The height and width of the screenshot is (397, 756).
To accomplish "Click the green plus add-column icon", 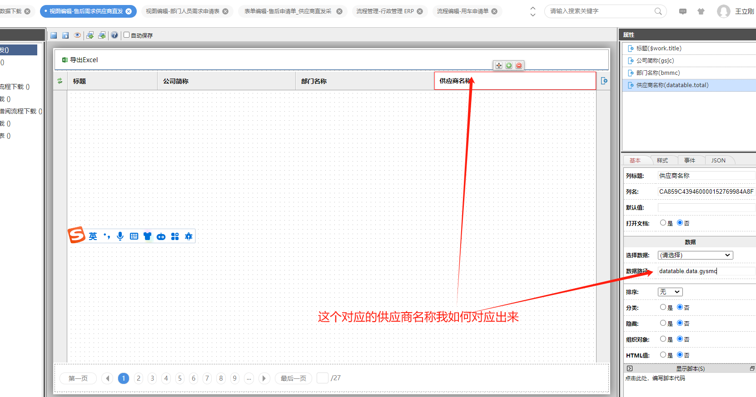I will coord(509,65).
